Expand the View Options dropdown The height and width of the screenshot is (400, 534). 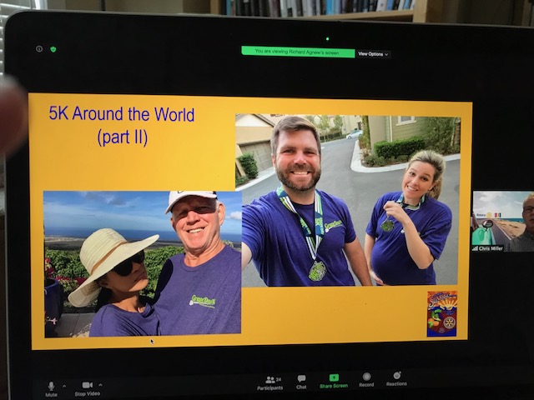[373, 53]
